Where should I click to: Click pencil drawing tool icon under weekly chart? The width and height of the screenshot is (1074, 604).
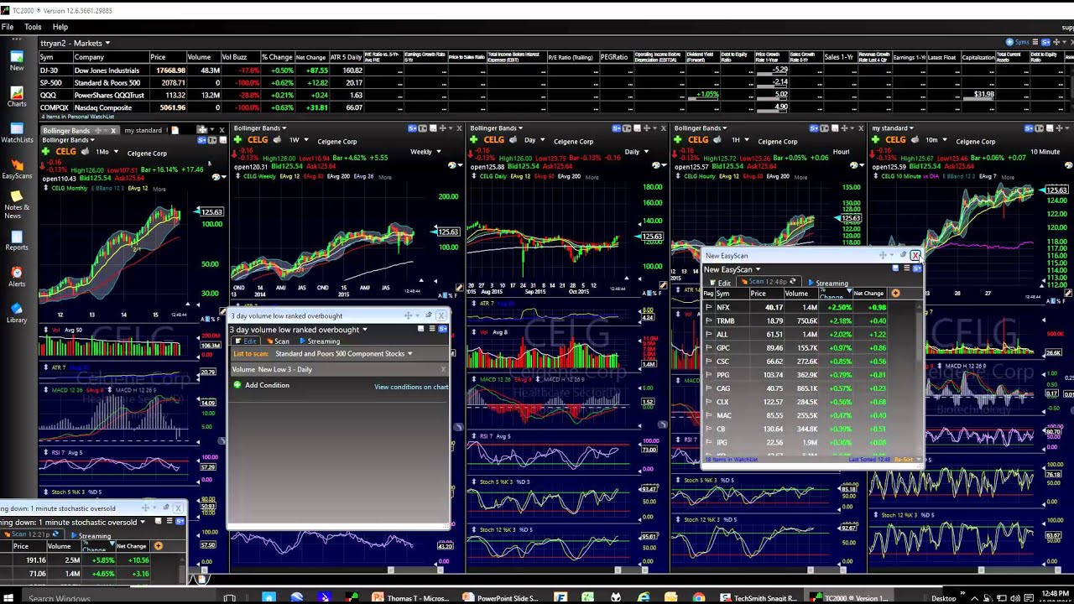coord(459,286)
